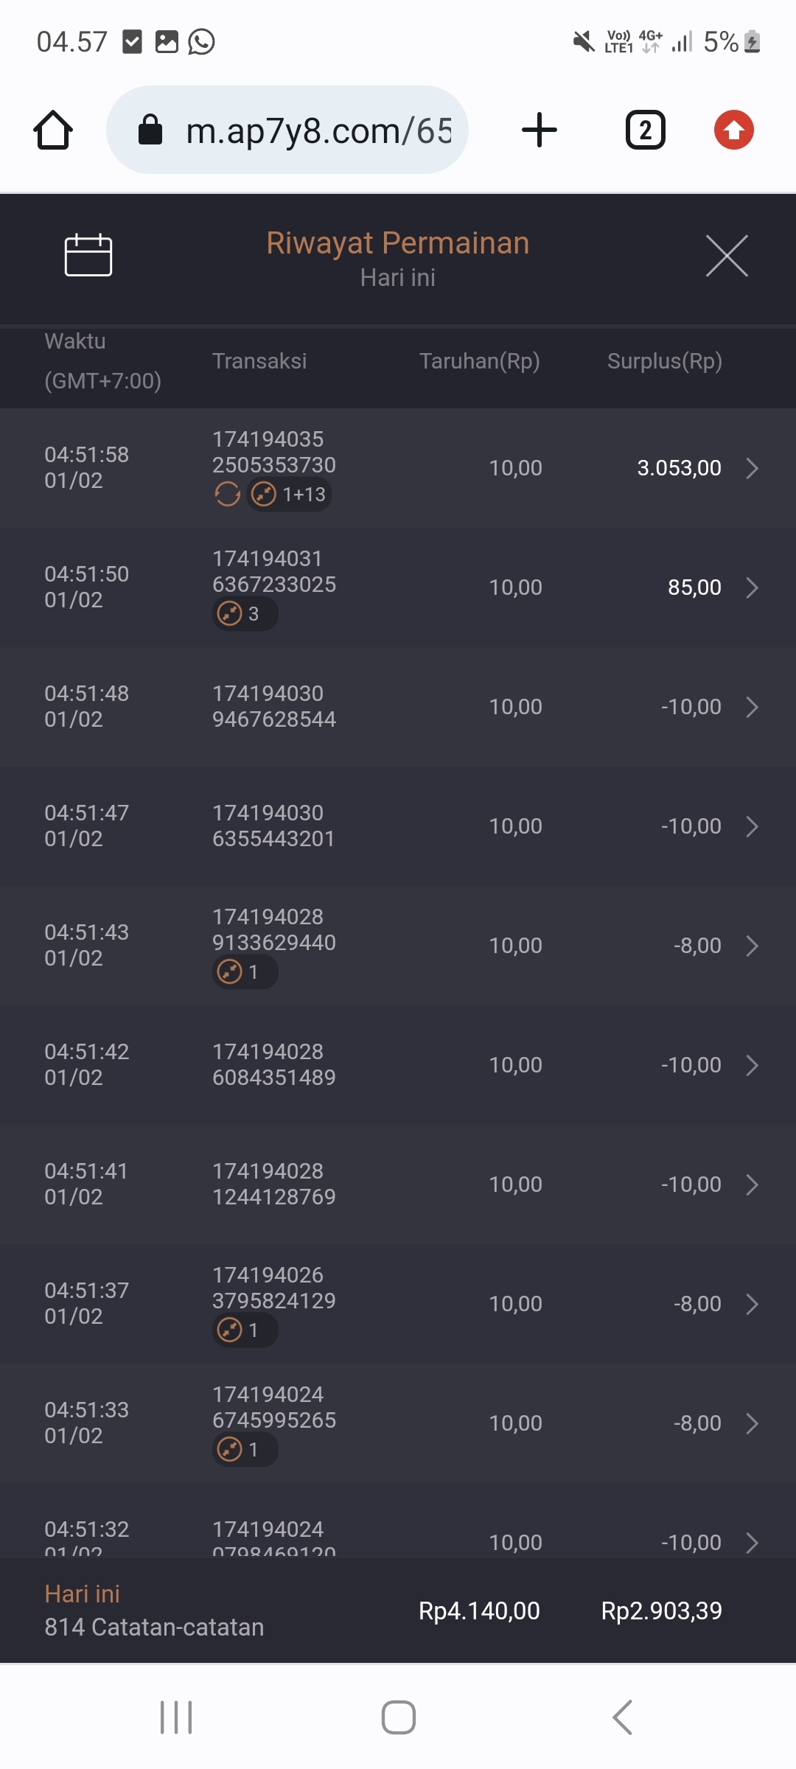Tap the 1+13 free spin badge

(x=290, y=494)
